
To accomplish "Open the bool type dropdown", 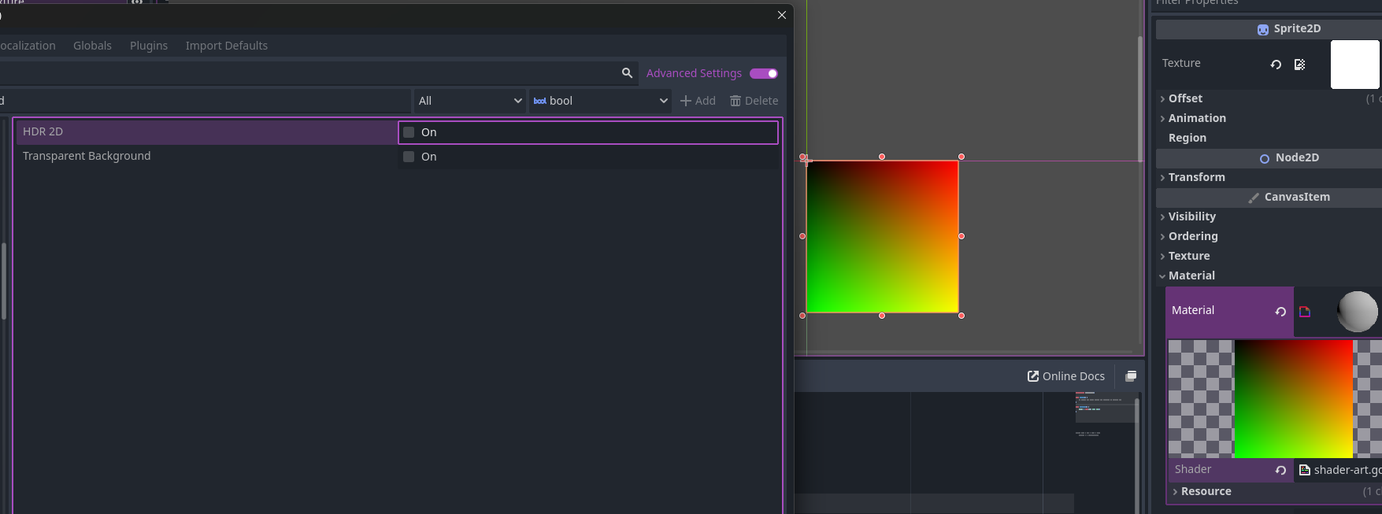I will (600, 101).
